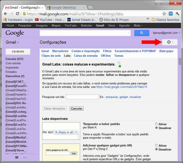
Task: Click Agenda in Google bar
Action: point(124,25)
